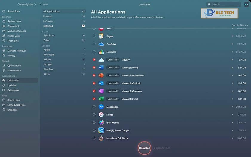Click the iTunes Junk music icon
This screenshot has width=251, height=157.
click(4, 36)
